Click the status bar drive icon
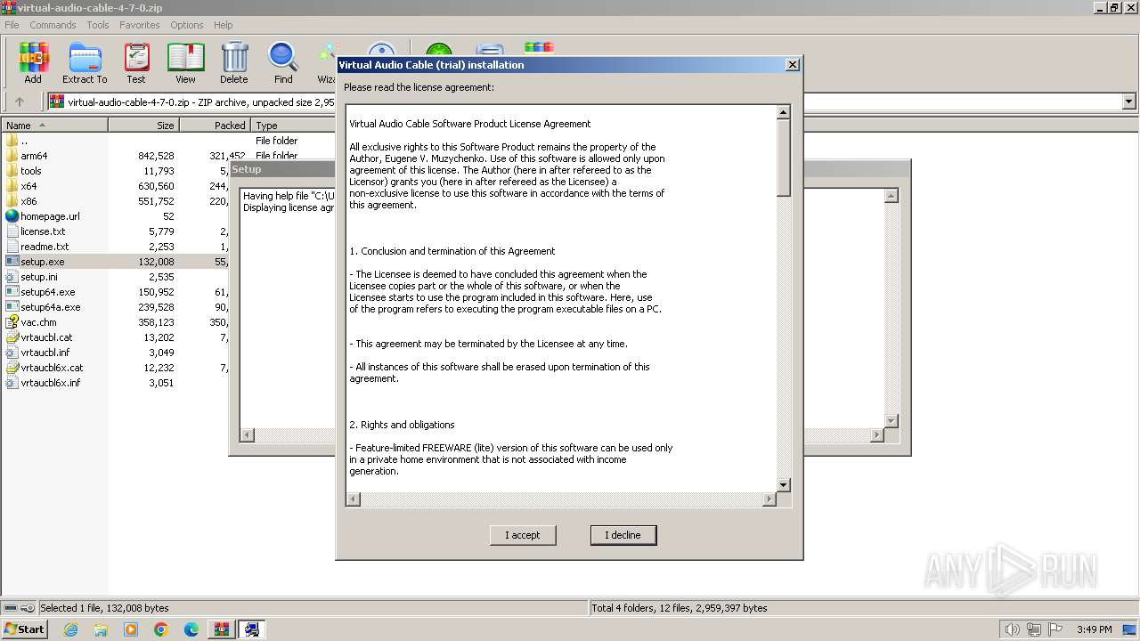The height and width of the screenshot is (641, 1140). click(x=10, y=608)
